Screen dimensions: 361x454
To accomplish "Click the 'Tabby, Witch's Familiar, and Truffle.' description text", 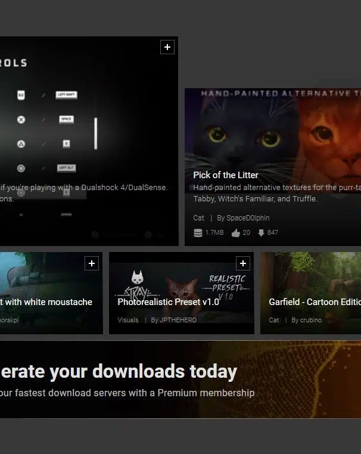I will point(256,198).
